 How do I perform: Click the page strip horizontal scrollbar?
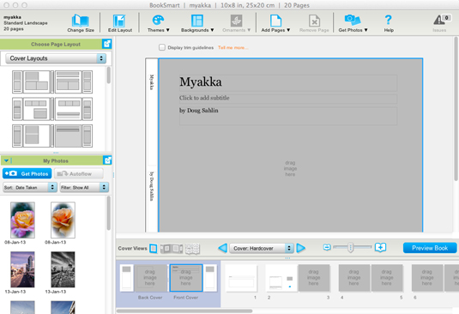point(184,311)
